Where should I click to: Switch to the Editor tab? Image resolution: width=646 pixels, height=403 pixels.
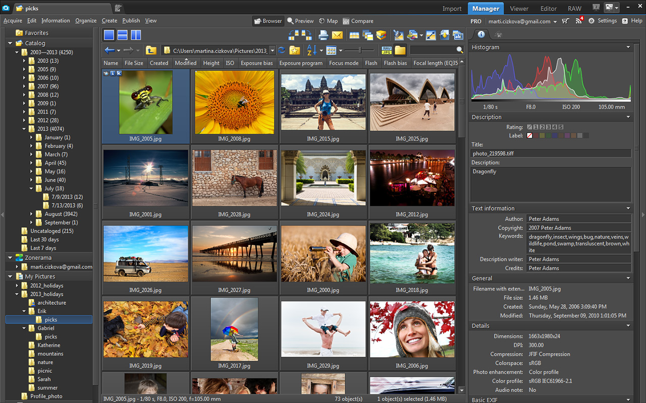coord(549,9)
